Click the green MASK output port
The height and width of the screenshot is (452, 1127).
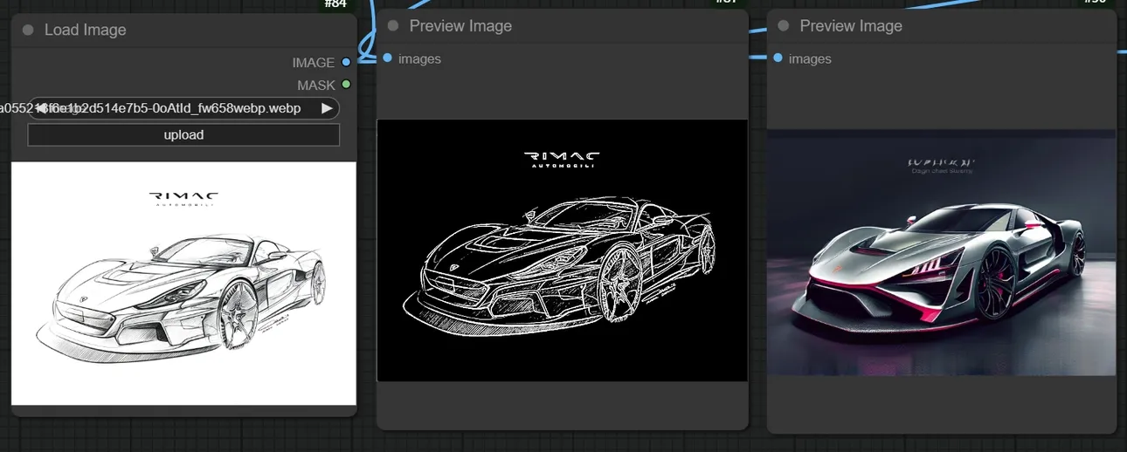tap(347, 85)
